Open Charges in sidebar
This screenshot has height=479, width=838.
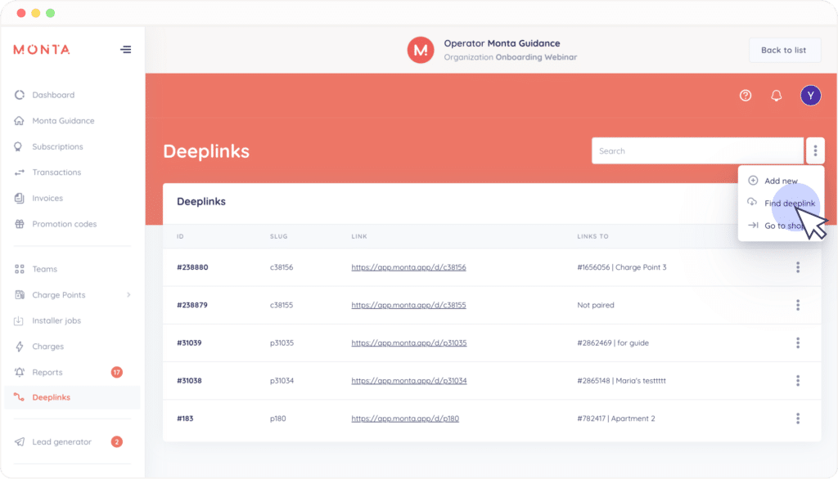pos(48,347)
